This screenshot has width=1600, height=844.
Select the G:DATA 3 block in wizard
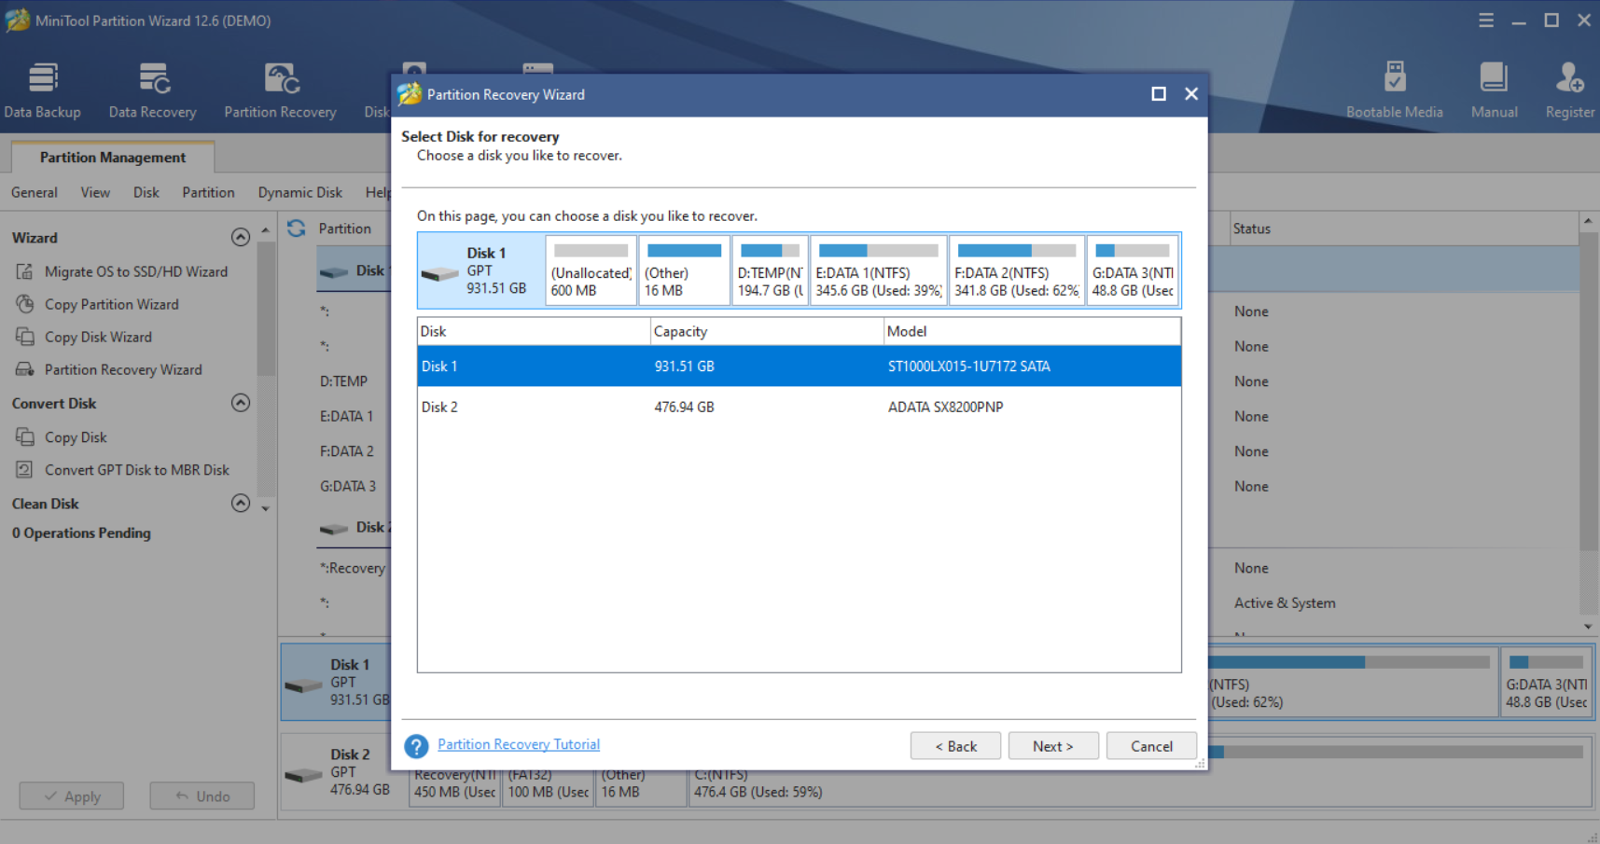[1133, 270]
